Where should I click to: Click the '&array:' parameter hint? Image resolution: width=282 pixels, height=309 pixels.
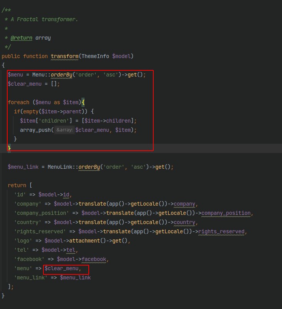pos(65,130)
